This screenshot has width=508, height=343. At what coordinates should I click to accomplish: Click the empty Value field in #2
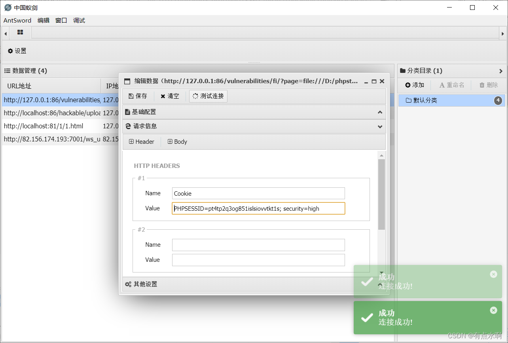click(258, 260)
